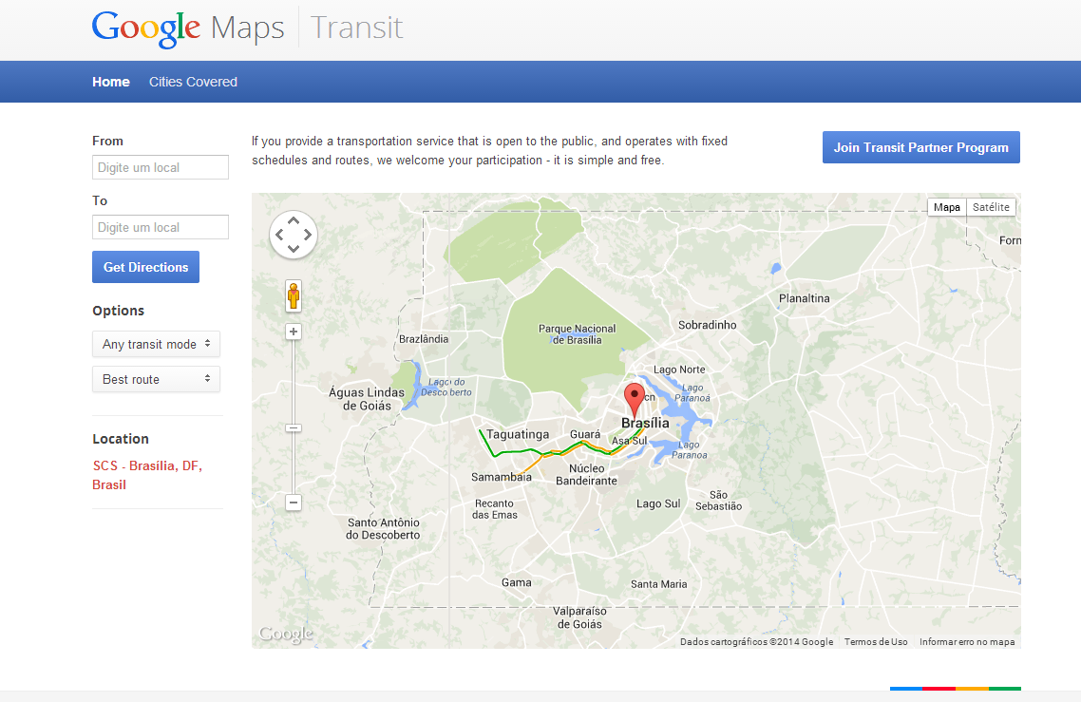Open the Best route dropdown
This screenshot has height=702, width=1081.
157,379
